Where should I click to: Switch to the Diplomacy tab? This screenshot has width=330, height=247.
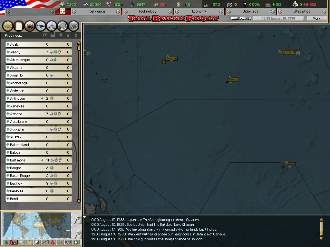(250, 11)
